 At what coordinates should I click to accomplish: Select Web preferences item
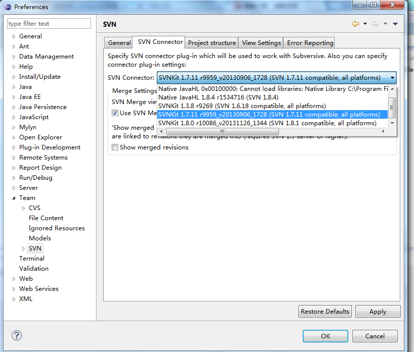click(26, 279)
